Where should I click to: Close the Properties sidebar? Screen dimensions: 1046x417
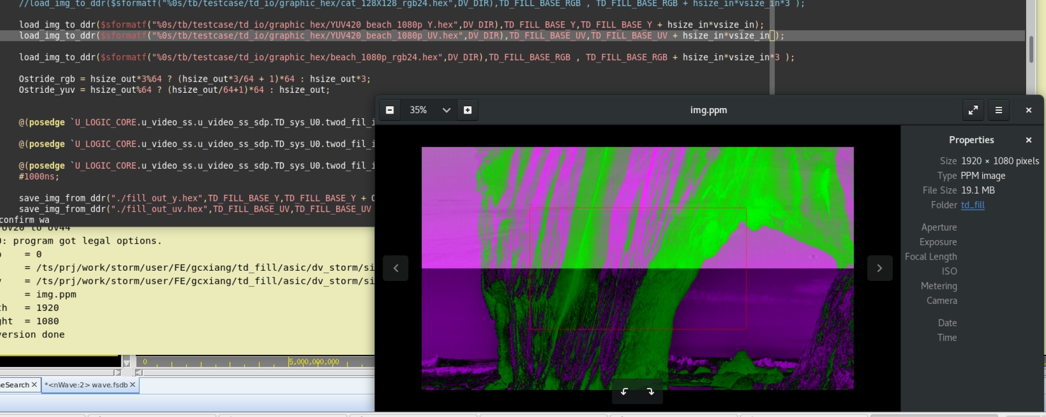[1029, 140]
